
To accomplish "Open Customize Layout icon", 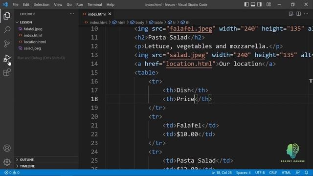I will click(268, 4).
